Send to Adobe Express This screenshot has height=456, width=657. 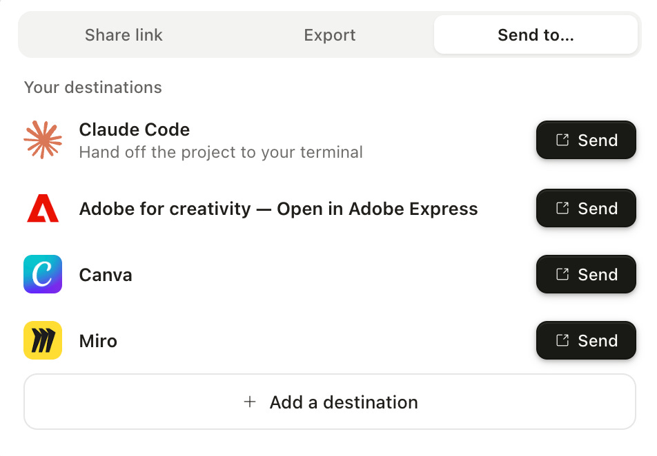point(586,208)
